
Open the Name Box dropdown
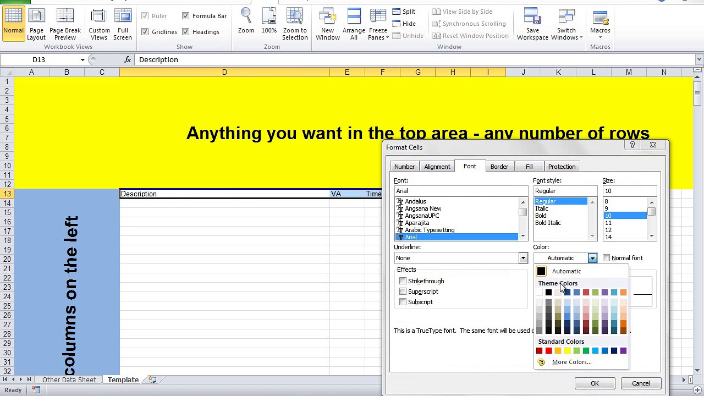(x=82, y=59)
